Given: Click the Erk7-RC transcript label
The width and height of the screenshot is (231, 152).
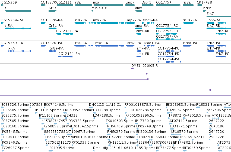Looking at the screenshot, I should coord(223,31).
